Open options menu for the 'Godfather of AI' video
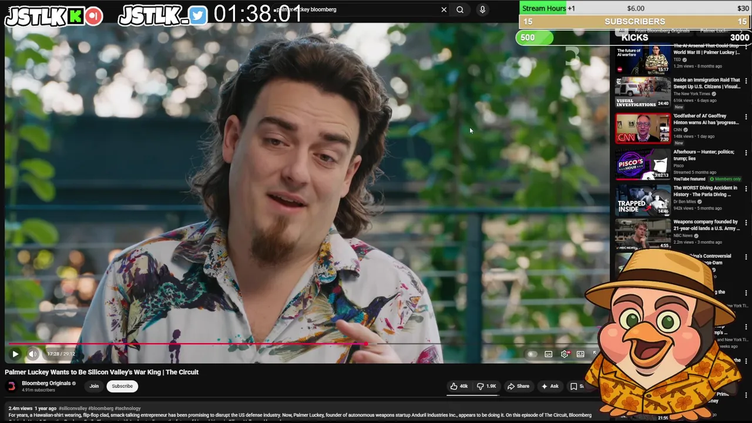The width and height of the screenshot is (752, 423). pyautogui.click(x=746, y=117)
